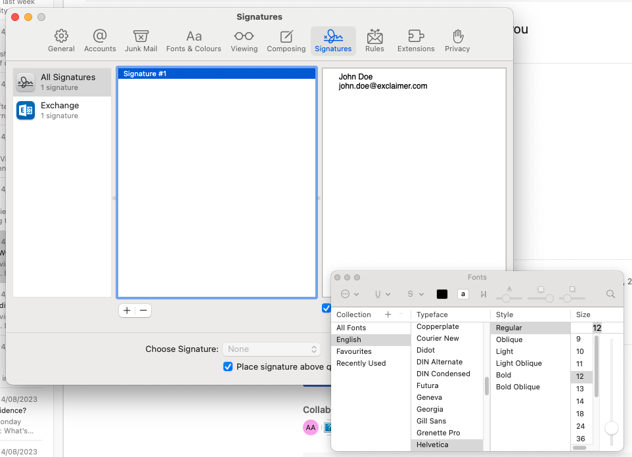This screenshot has height=457, width=632.
Task: Add a new signature with plus button
Action: (x=126, y=310)
